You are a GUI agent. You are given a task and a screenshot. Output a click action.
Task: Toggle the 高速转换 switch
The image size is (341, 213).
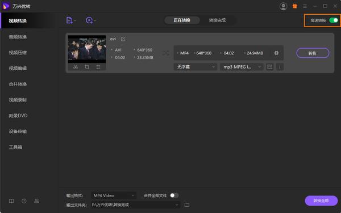(x=334, y=20)
